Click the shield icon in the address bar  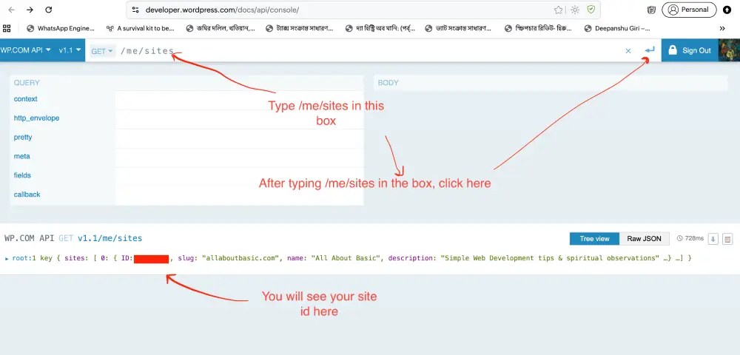[591, 10]
